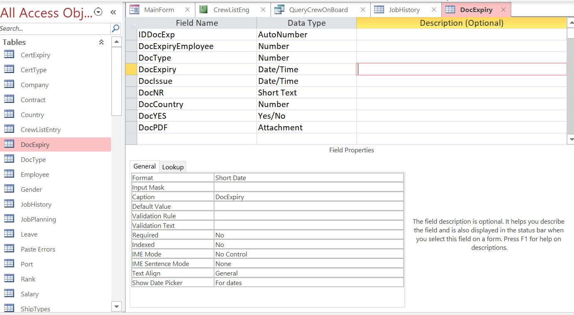Open the CrewListEng tab
This screenshot has width=574, height=315.
coord(231,10)
